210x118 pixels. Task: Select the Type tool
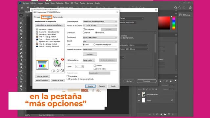(x=21, y=75)
